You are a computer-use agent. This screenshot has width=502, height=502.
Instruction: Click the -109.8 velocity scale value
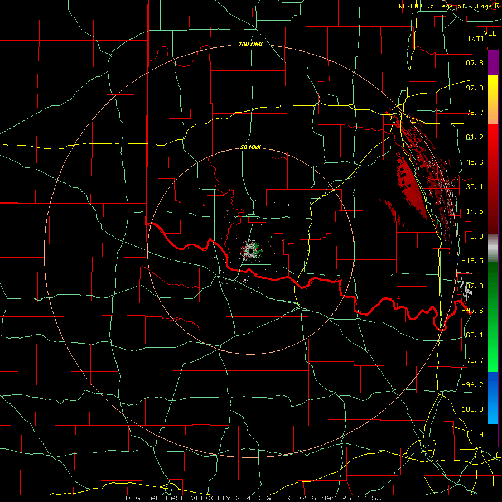pyautogui.click(x=470, y=409)
